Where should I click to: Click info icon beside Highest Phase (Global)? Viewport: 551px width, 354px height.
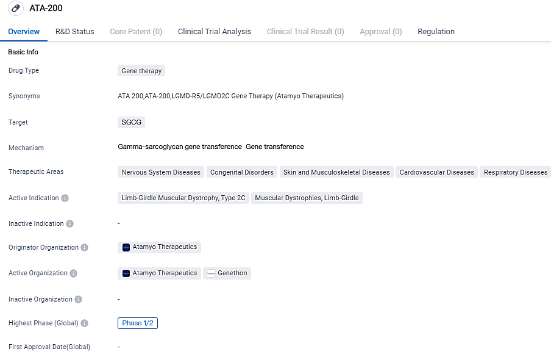[x=85, y=323]
